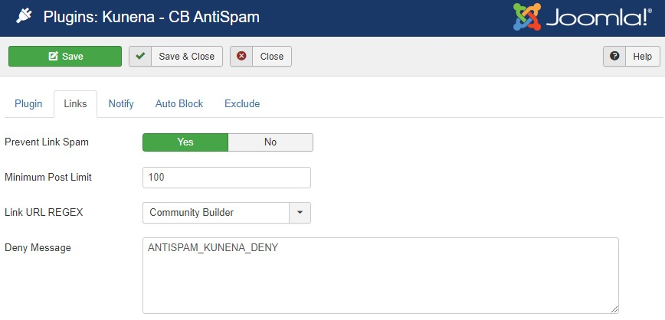
Task: Click the red X icon beside Close
Action: tap(241, 56)
